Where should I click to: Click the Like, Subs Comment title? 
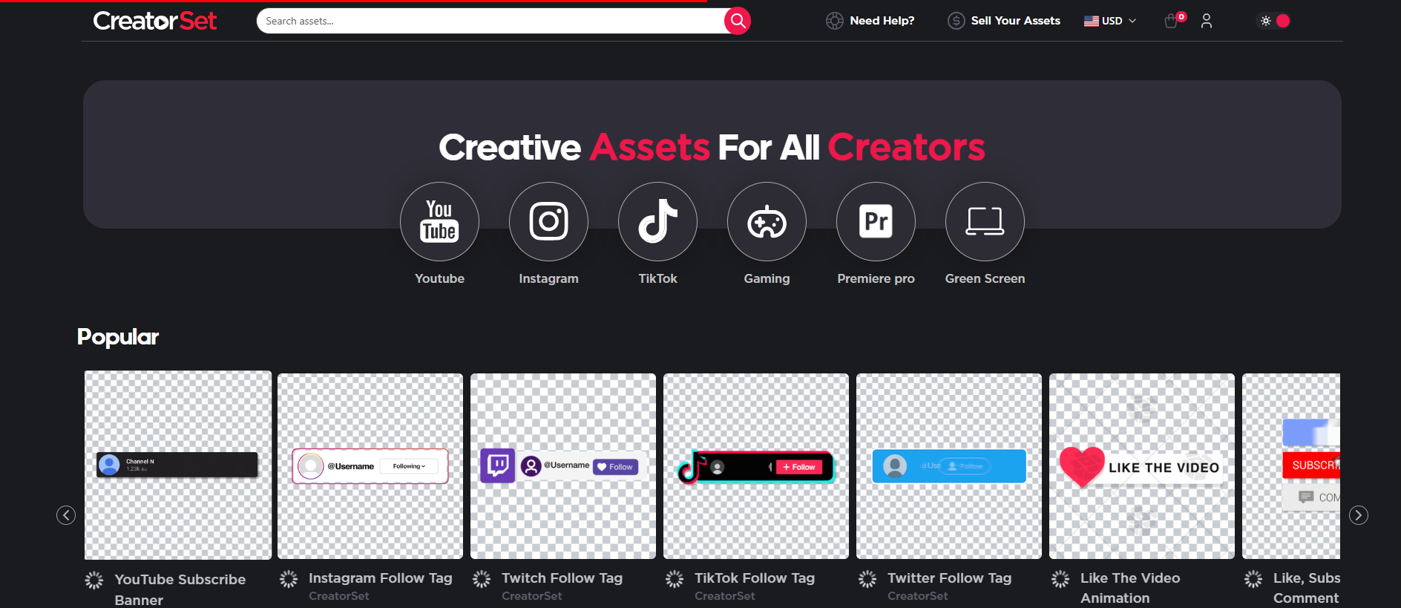[1306, 587]
